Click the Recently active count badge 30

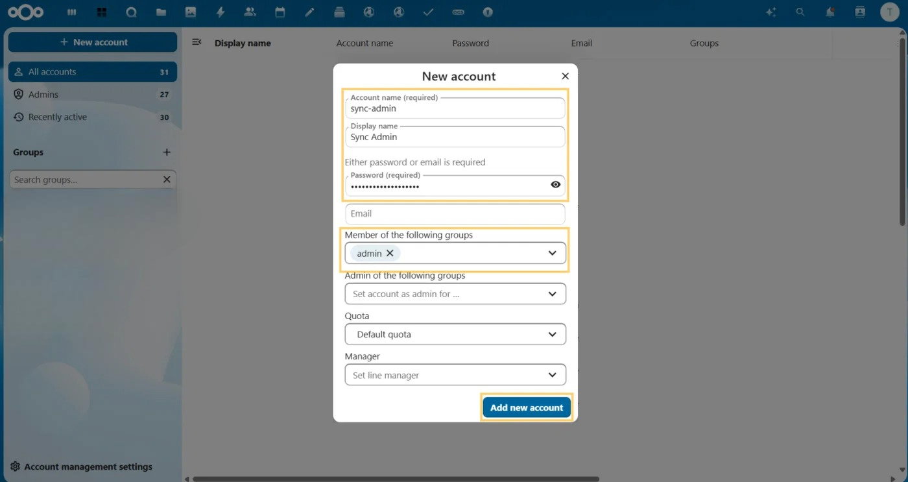[164, 117]
